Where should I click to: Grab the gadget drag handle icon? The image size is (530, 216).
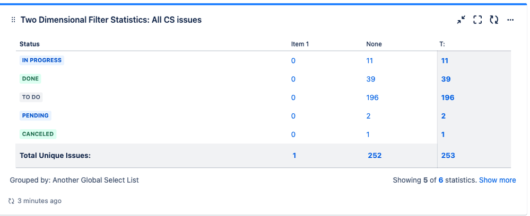click(x=13, y=20)
